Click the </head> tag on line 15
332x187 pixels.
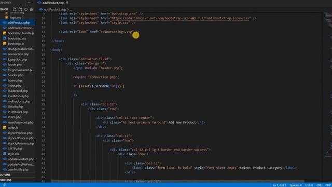pyautogui.click(x=58, y=41)
